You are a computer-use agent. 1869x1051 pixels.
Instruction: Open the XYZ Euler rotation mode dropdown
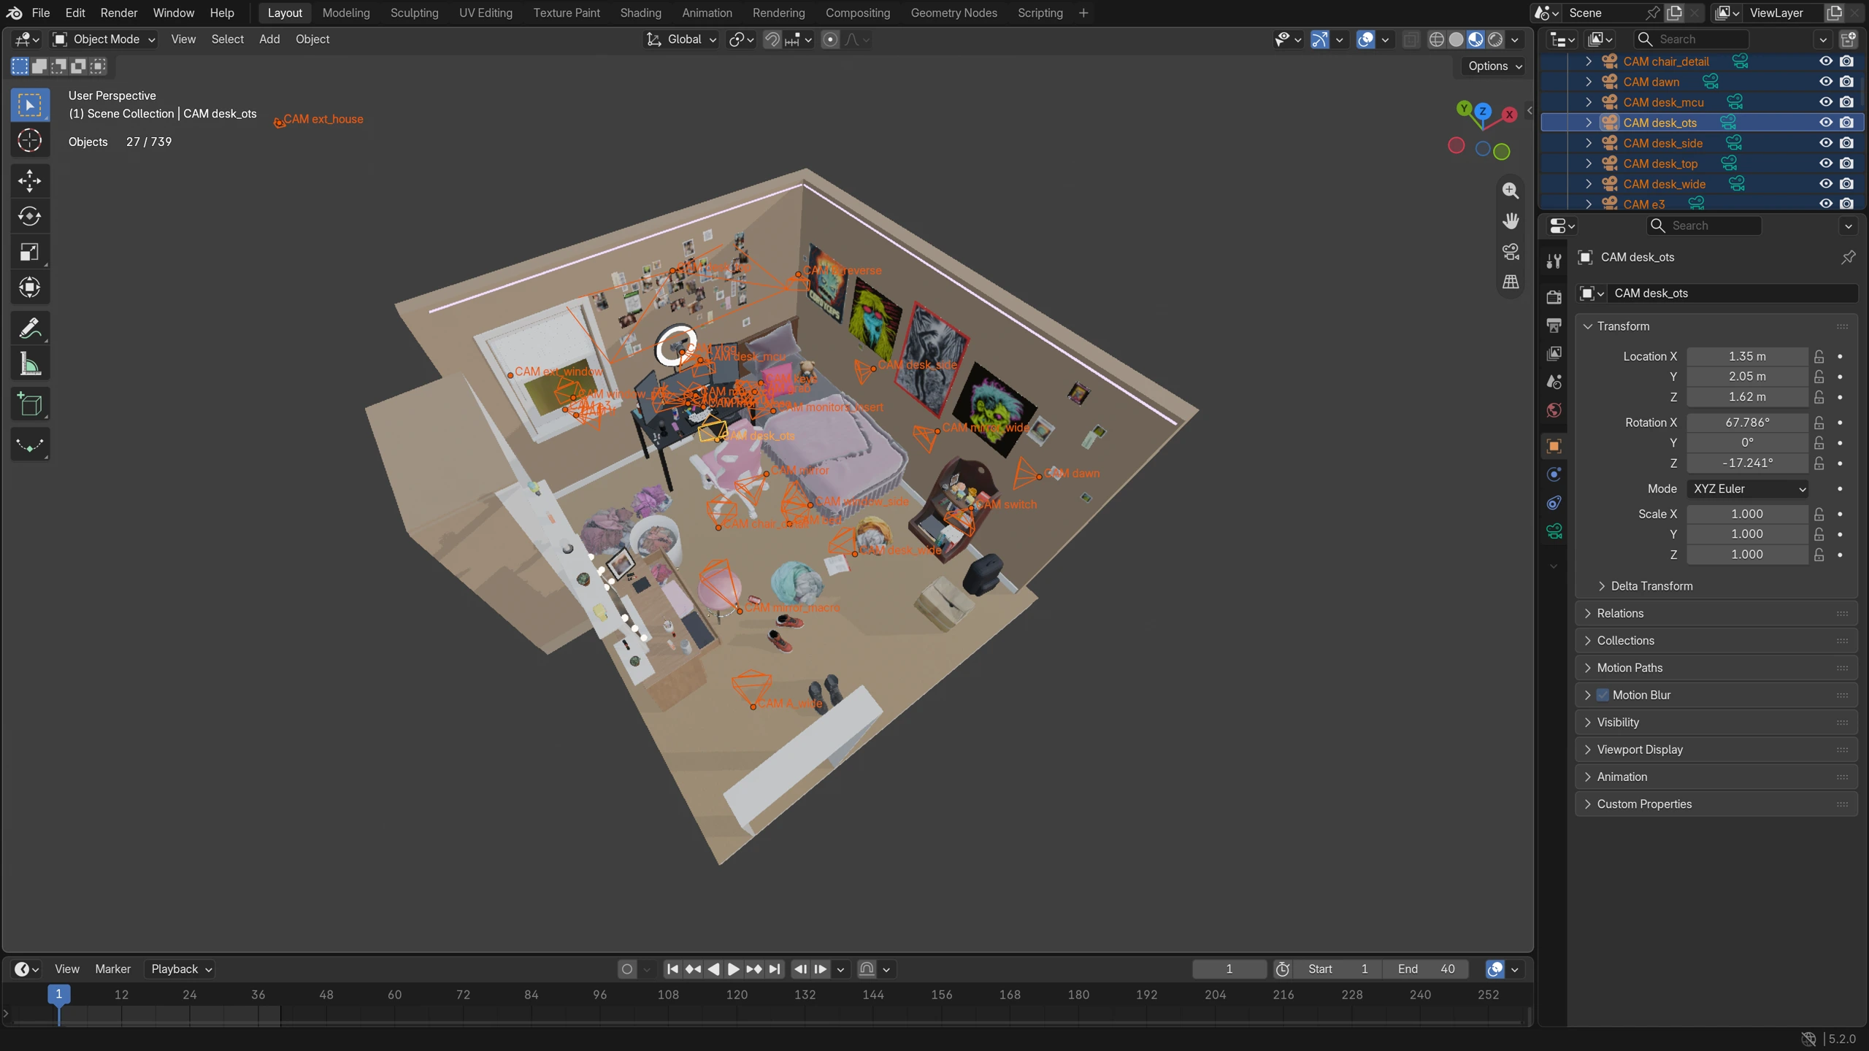(x=1749, y=489)
